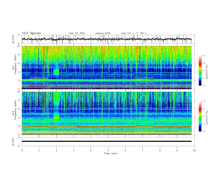The height and width of the screenshot is (169, 219).
Task: Click the ch.3 flat black waveform trace
Action: point(106,141)
